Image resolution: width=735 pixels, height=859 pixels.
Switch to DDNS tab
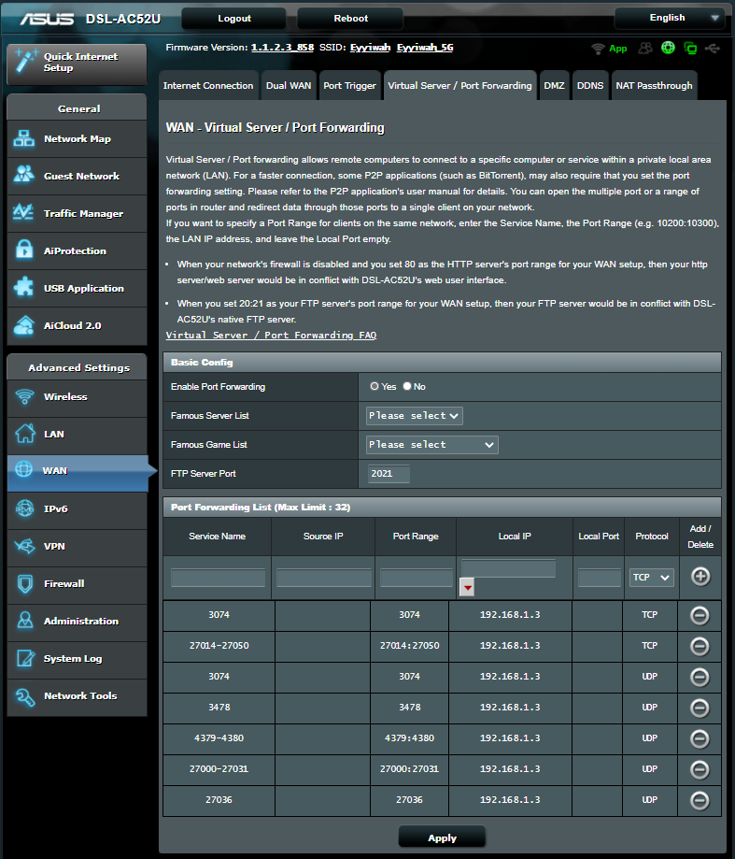pyautogui.click(x=590, y=85)
